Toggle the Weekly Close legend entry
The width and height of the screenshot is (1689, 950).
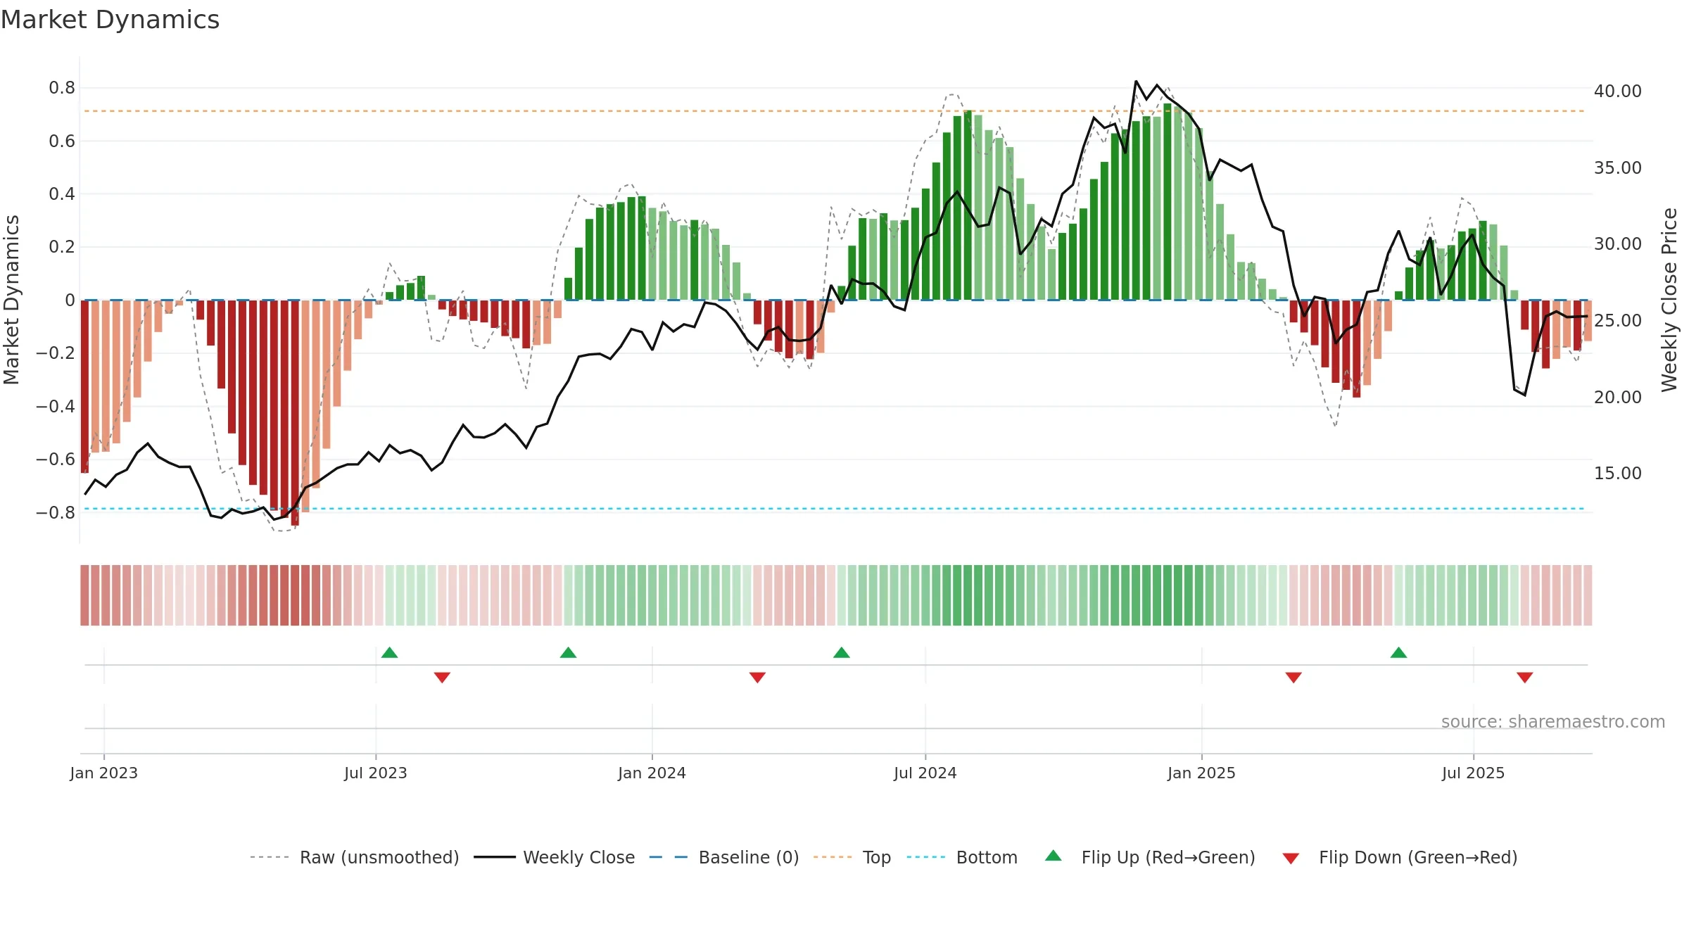tap(555, 857)
